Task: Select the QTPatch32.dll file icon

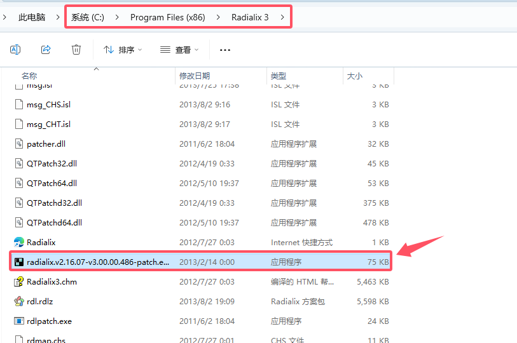Action: coord(19,163)
